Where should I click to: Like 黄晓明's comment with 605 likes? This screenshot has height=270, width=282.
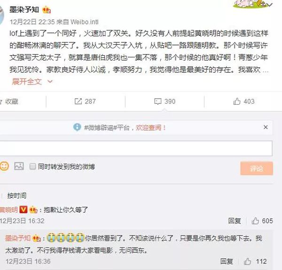pyautogui.click(x=255, y=221)
